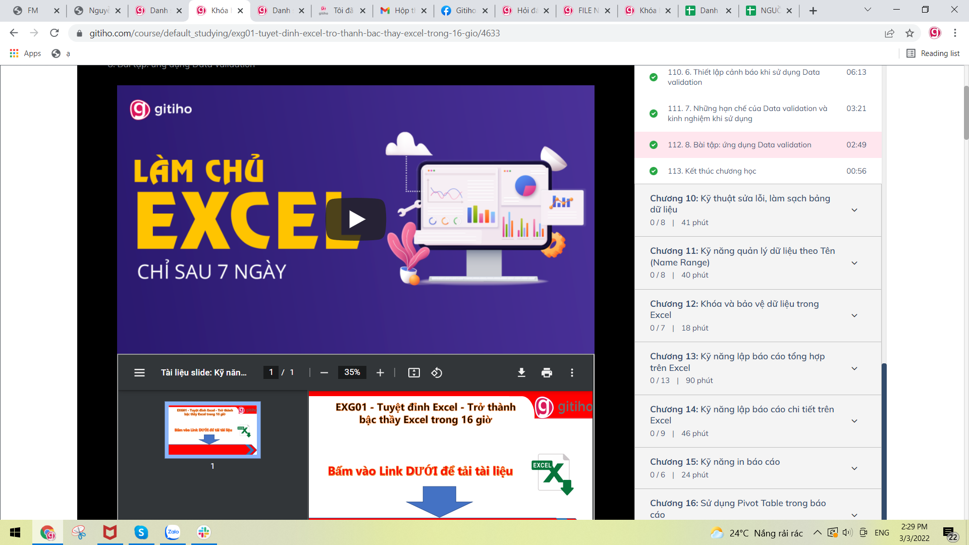The image size is (969, 545).
Task: Open the PDF viewer sidebar menu
Action: click(x=139, y=372)
